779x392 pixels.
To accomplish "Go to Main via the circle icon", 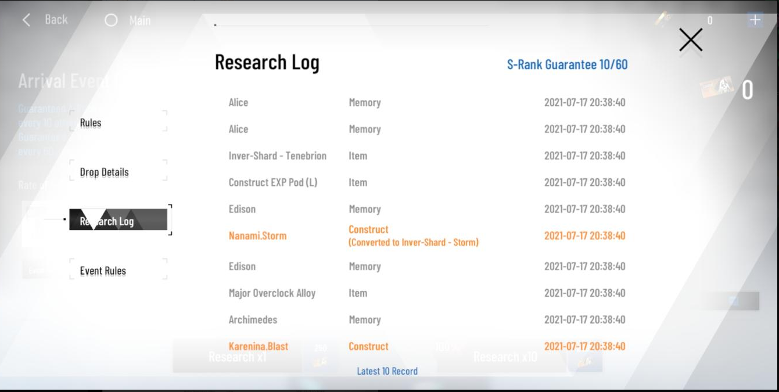I will click(x=111, y=20).
